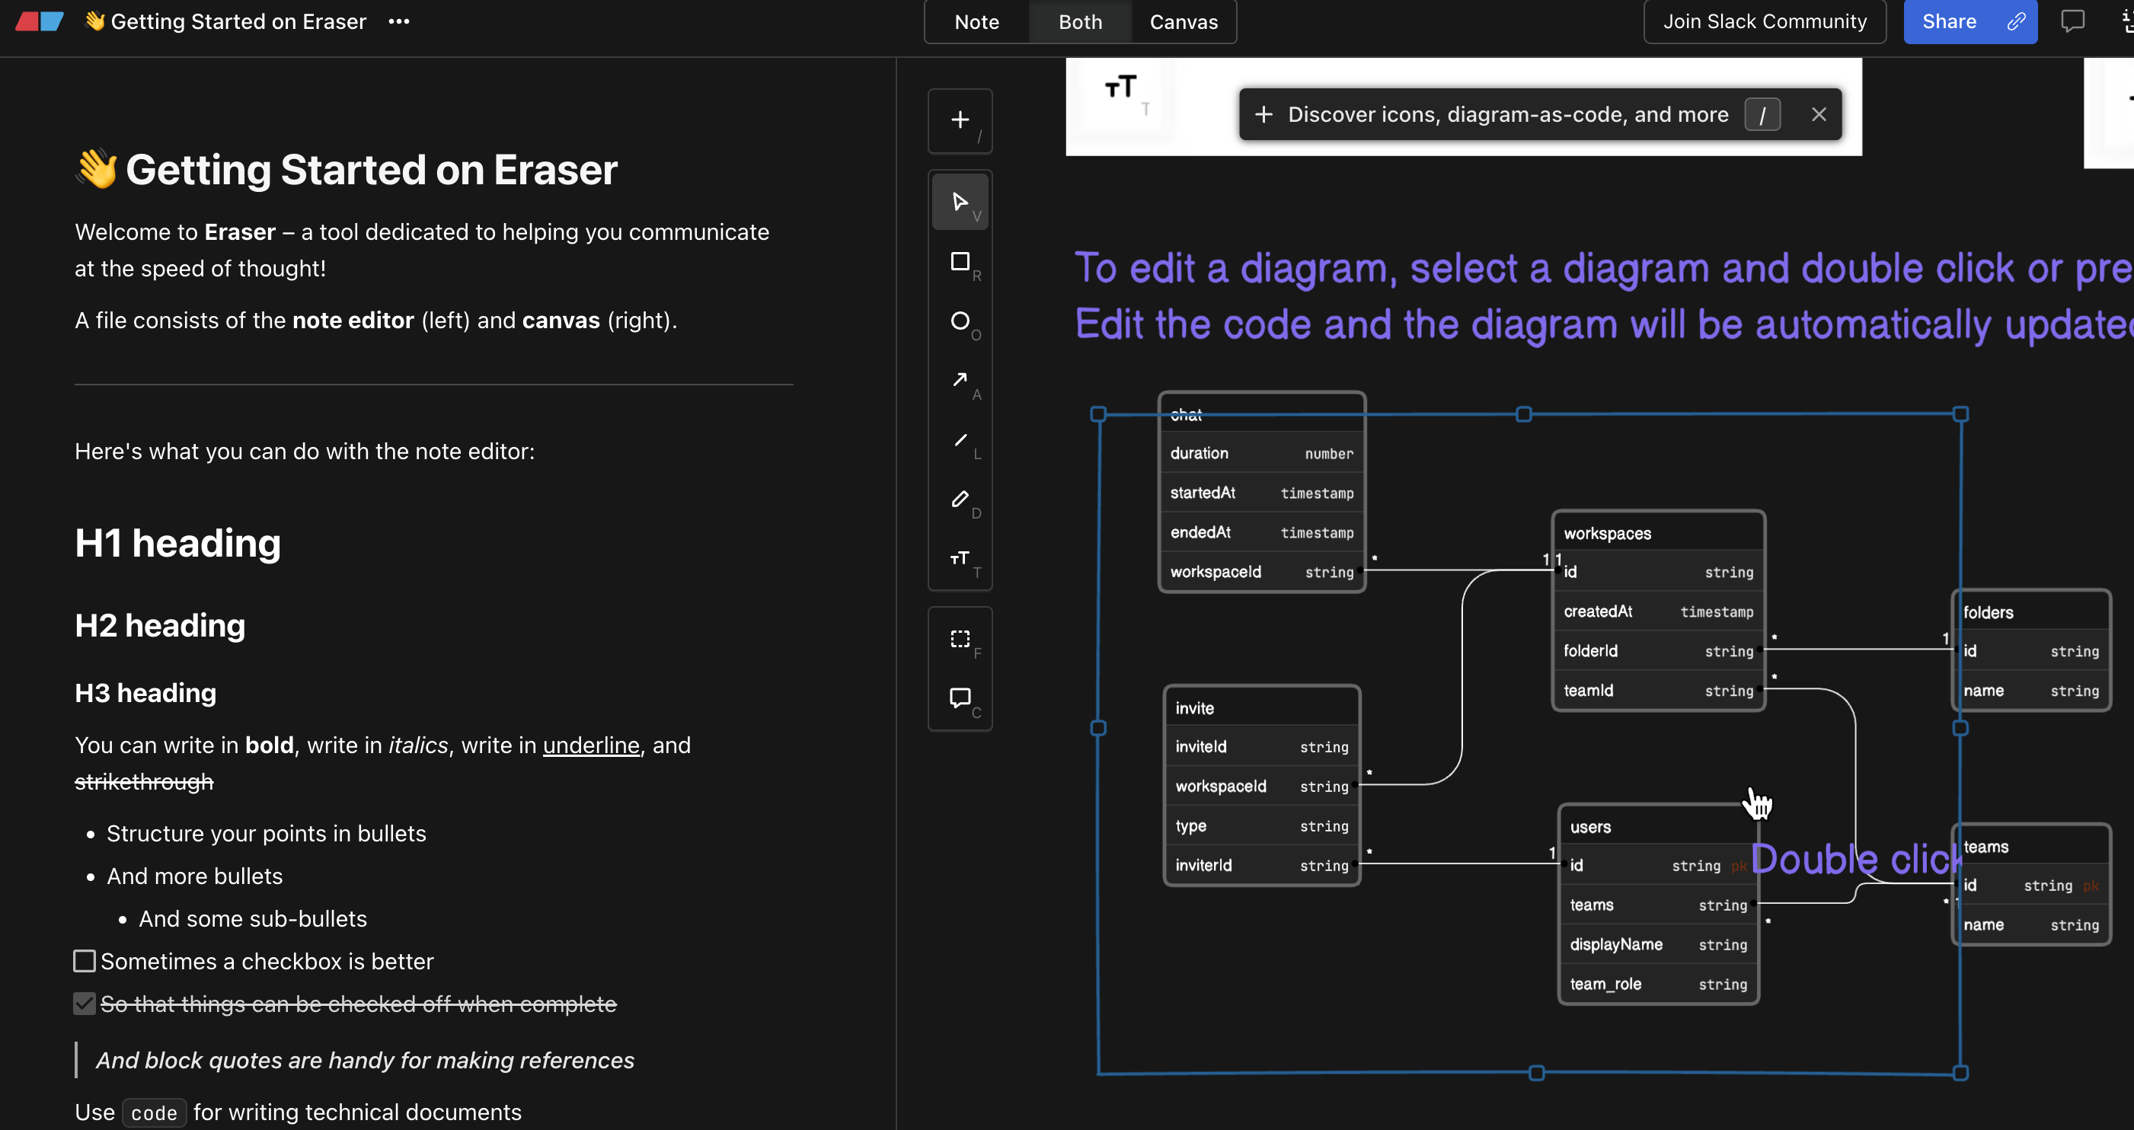Check the 'Sometimes a checkbox is better' box

[85, 961]
